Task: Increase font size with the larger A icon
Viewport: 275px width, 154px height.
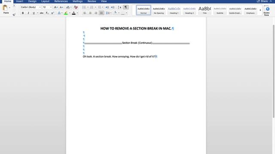Action: tap(55, 7)
